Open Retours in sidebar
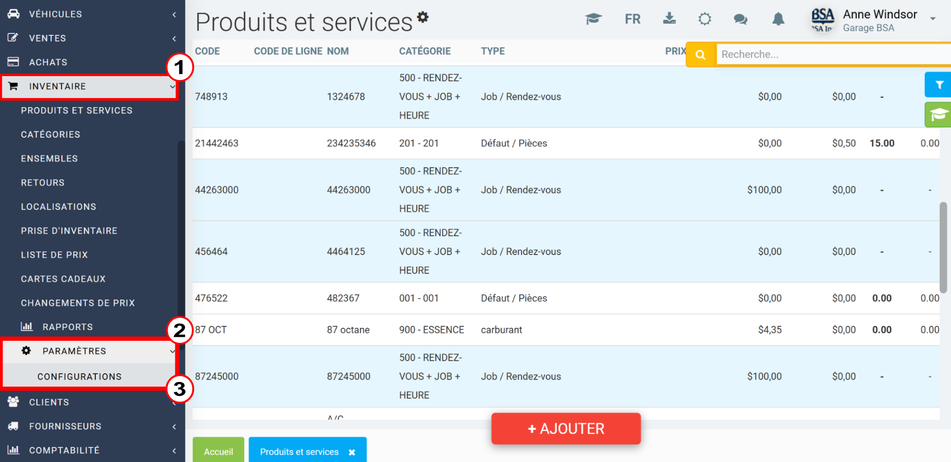Viewport: 951px width, 462px height. point(43,183)
